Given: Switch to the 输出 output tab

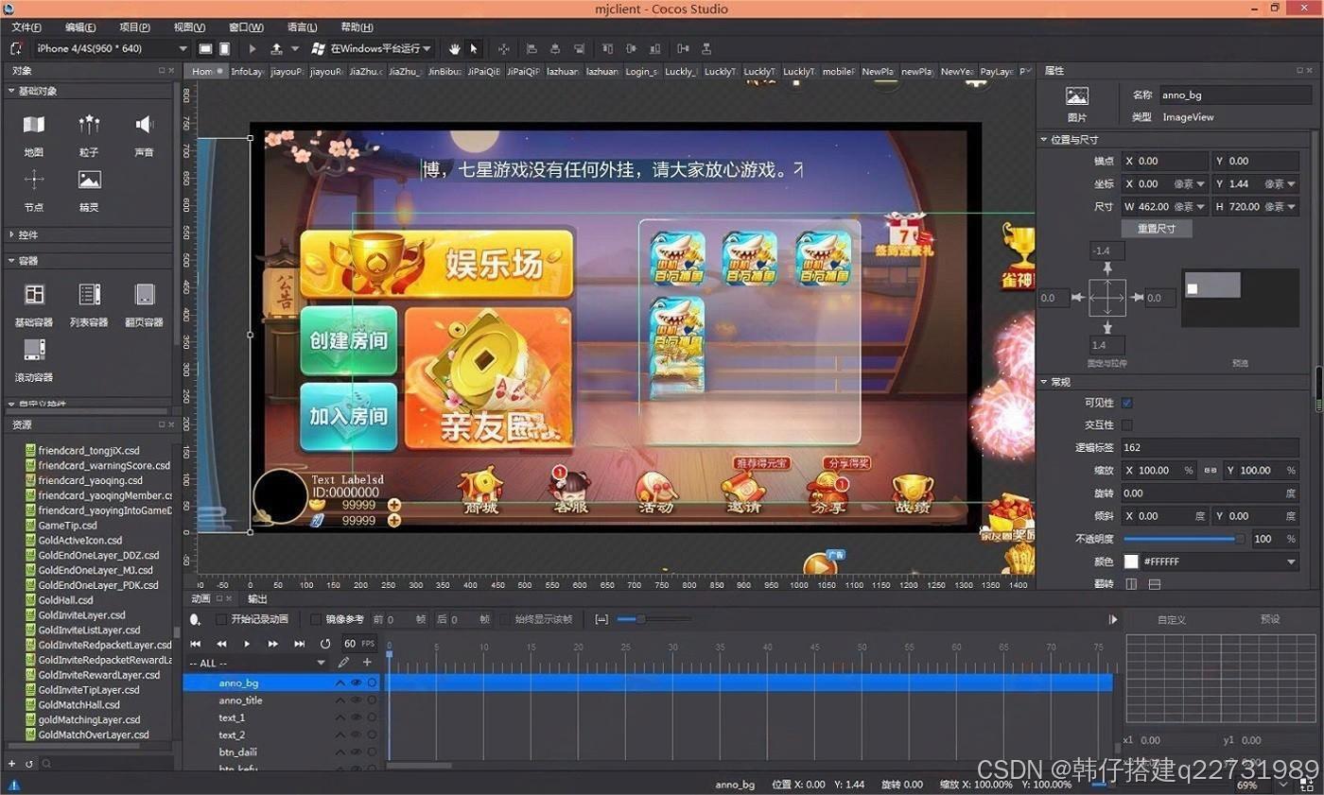Looking at the screenshot, I should tap(257, 598).
